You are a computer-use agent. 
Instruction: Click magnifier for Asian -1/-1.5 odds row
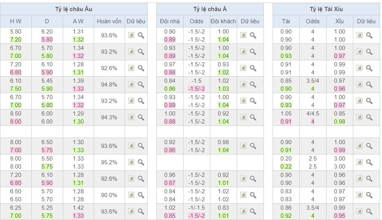[253, 212]
